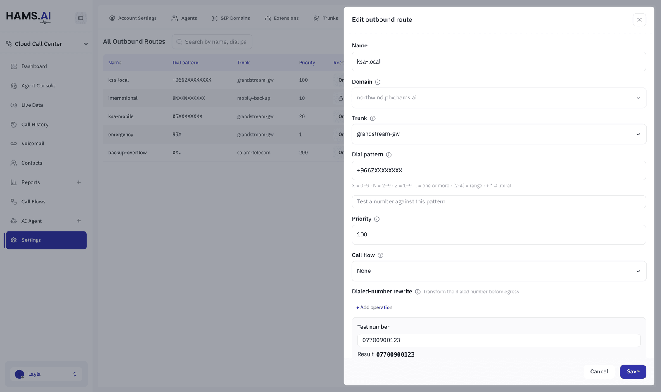Image resolution: width=661 pixels, height=392 pixels.
Task: Open Live Data menu item
Action: point(46,105)
